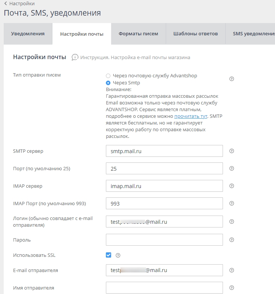The height and width of the screenshot is (294, 275).
Task: Click help icon beside IMAP Порт field
Action: (x=232, y=203)
